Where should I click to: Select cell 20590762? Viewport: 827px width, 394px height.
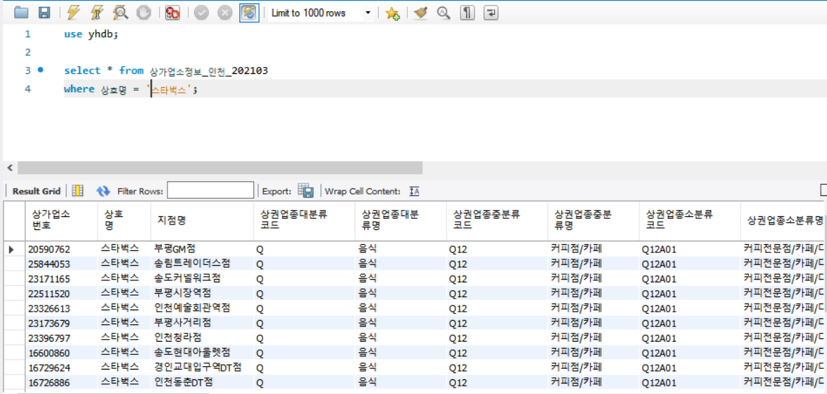(x=61, y=249)
